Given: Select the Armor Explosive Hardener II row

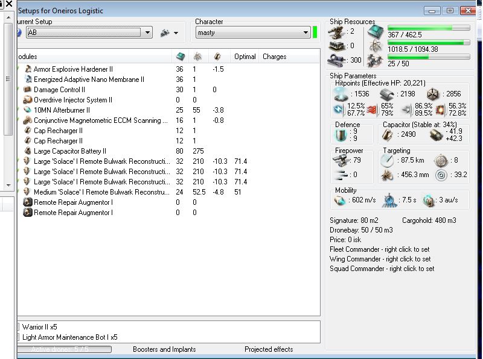Looking at the screenshot, I should click(x=168, y=69).
